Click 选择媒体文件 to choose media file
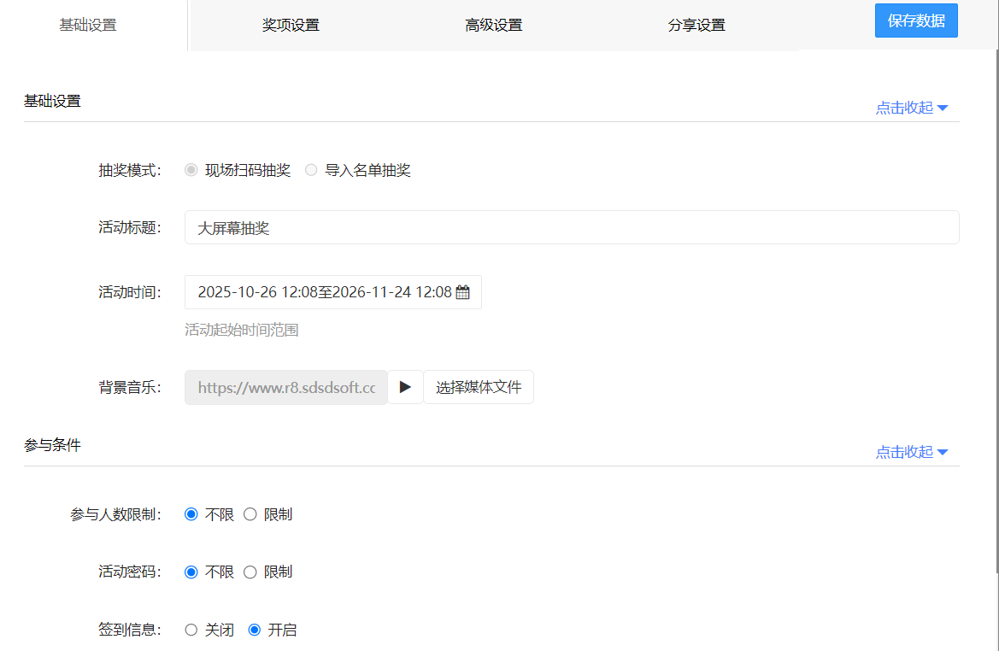Viewport: 999px width, 651px height. click(478, 386)
